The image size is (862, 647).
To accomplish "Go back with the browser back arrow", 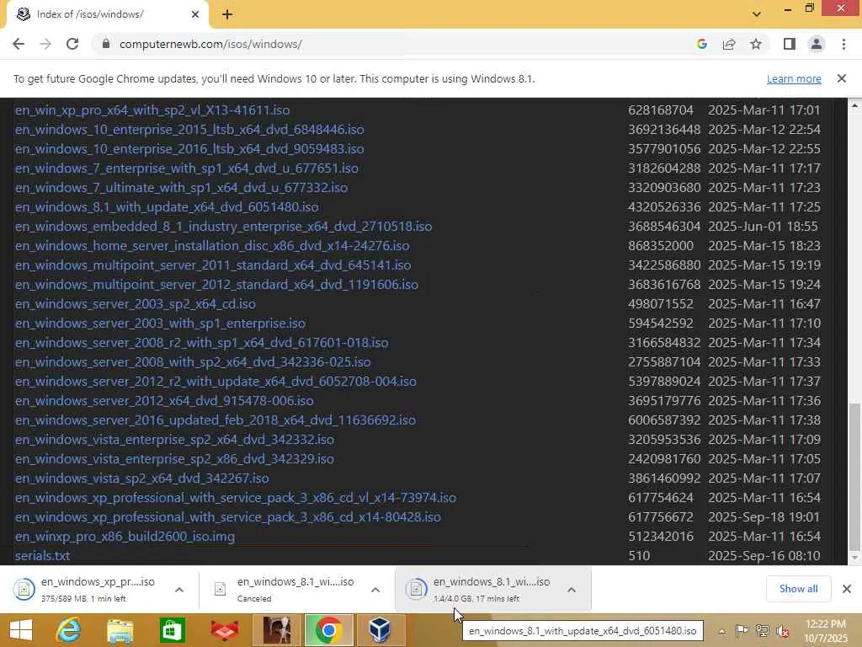I will pyautogui.click(x=19, y=44).
